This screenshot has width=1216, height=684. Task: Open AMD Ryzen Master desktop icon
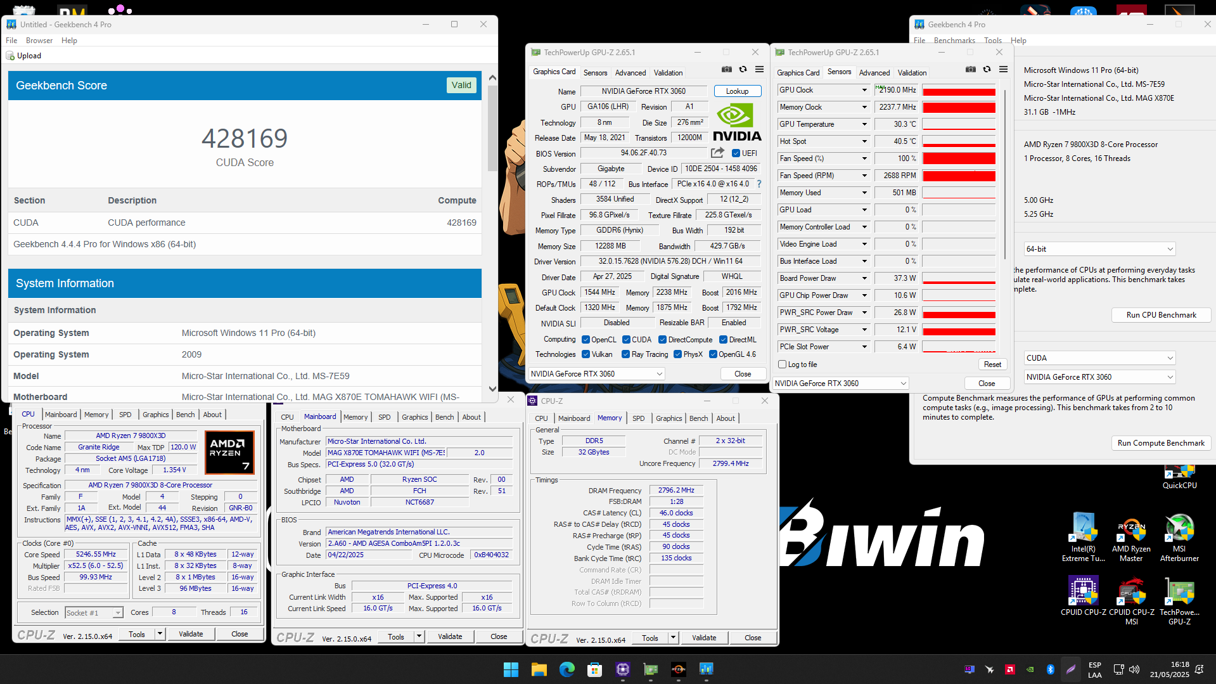coord(1131,538)
